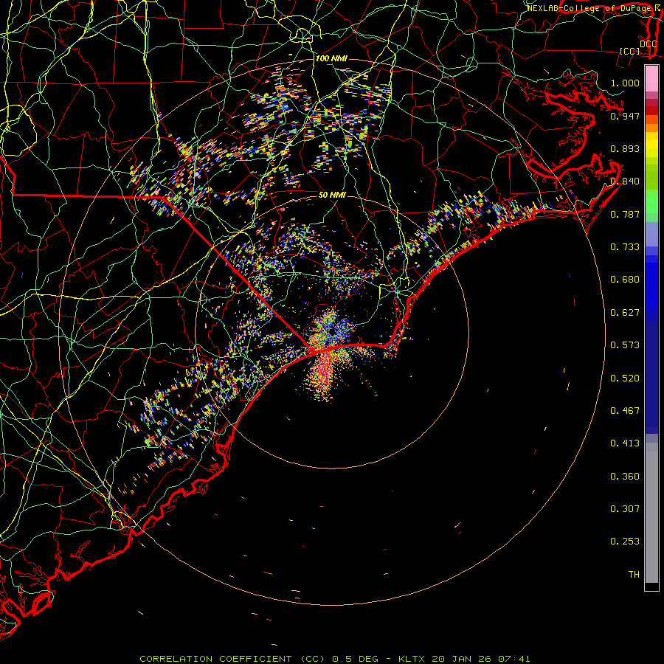Click the 100 NMI range ring label
664x664 pixels.
pos(331,58)
